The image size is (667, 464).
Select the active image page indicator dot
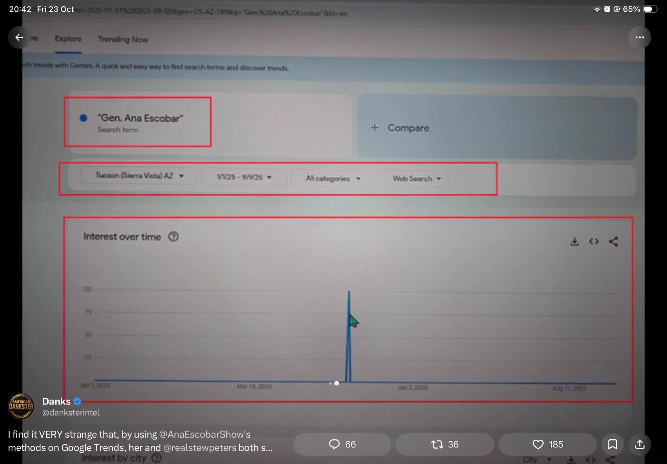point(336,383)
